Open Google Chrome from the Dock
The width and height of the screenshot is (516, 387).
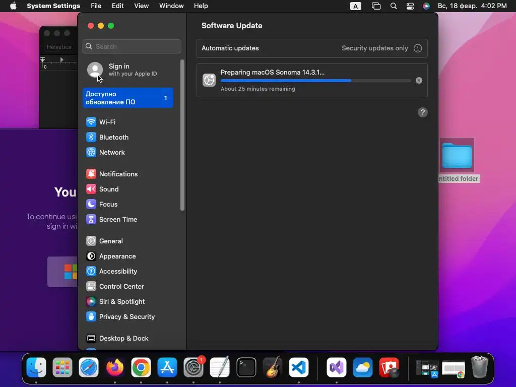tap(141, 367)
